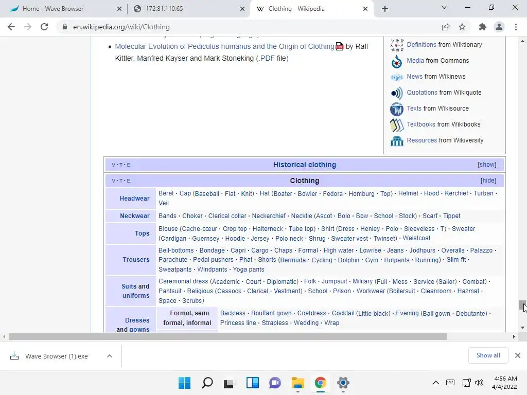Bookmark this page with the star
The height and width of the screenshot is (395, 527).
[x=462, y=27]
